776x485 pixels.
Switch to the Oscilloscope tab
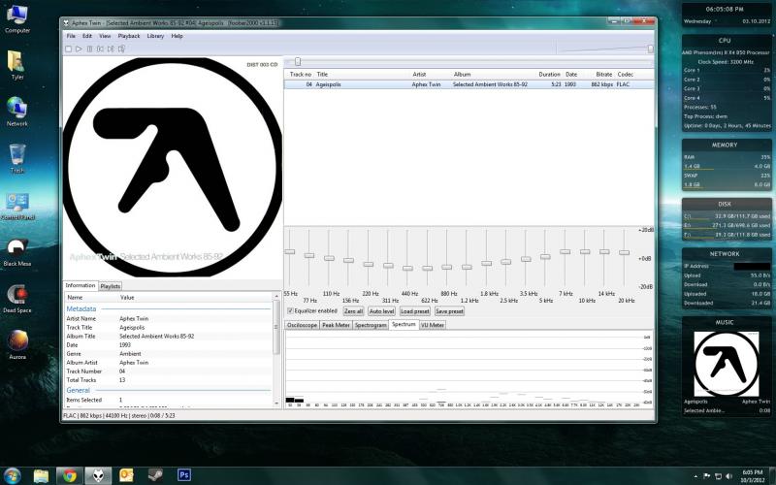click(302, 325)
